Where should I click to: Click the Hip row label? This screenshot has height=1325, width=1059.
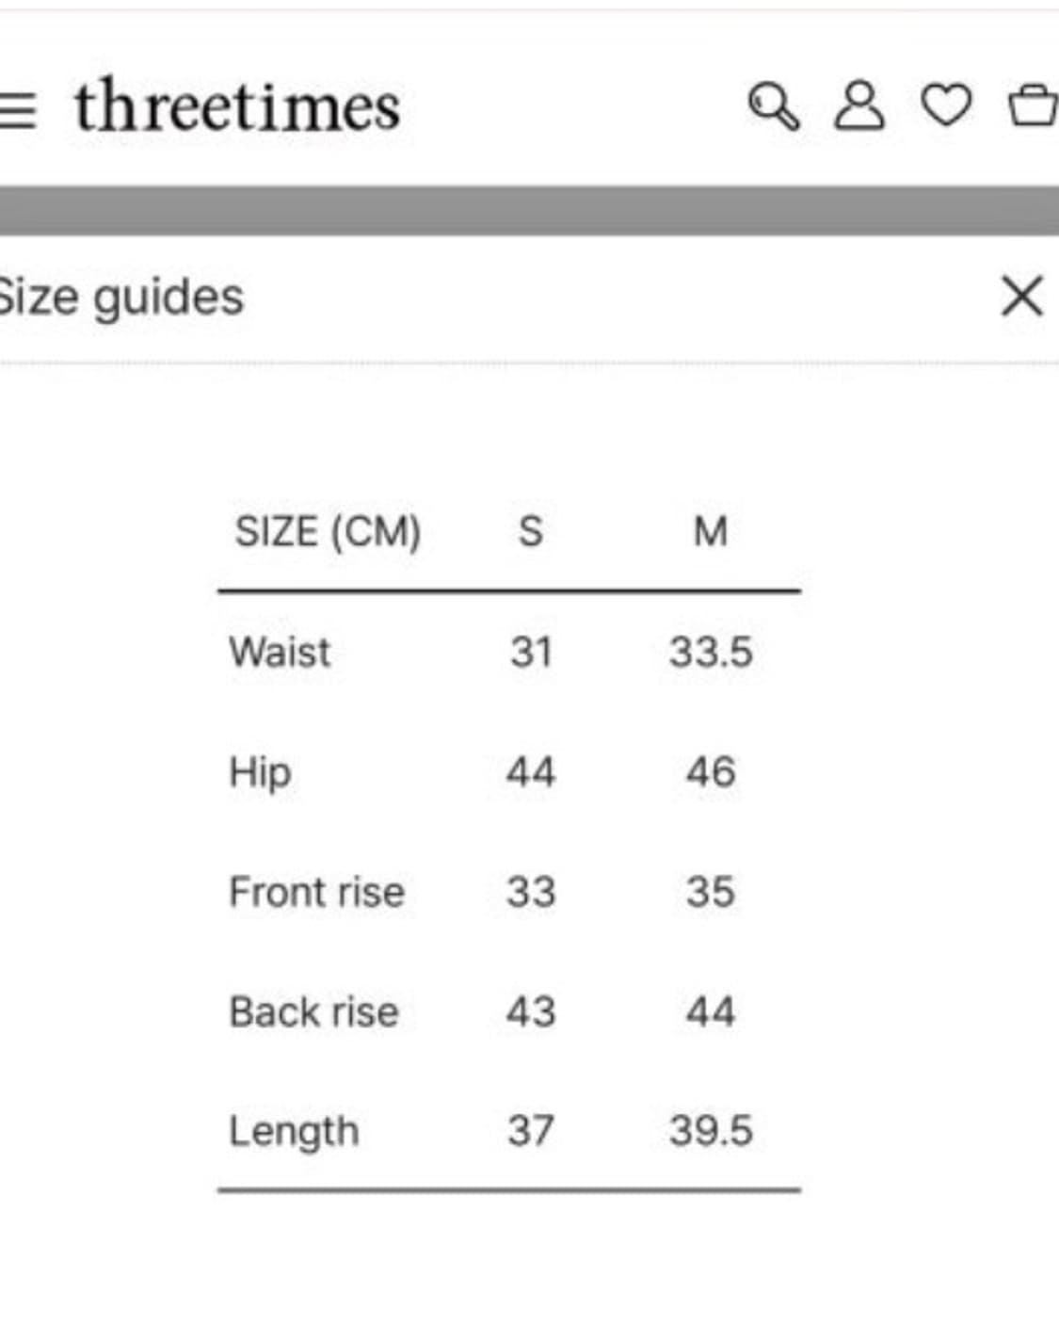coord(260,772)
